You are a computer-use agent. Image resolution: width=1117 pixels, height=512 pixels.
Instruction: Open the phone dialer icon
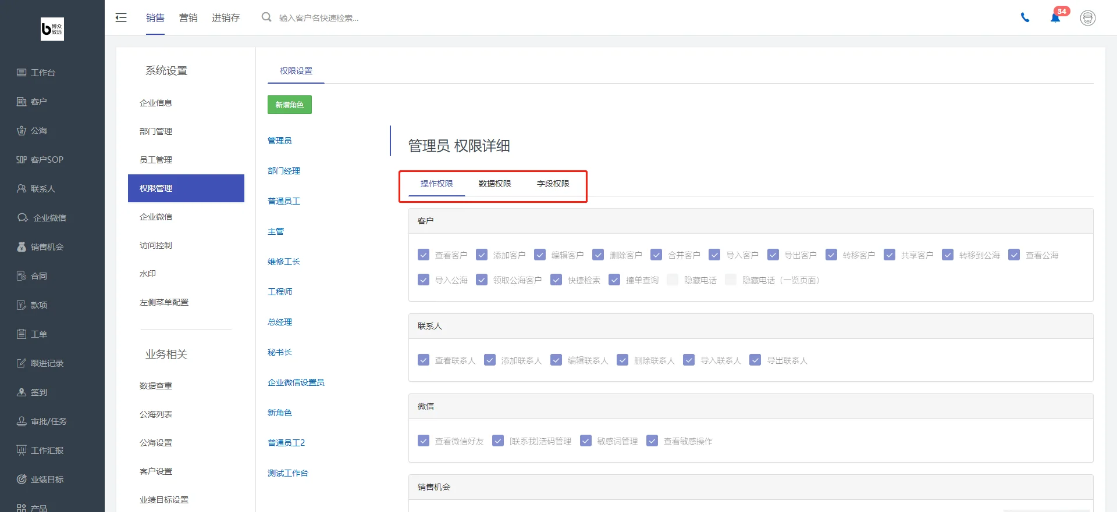[x=1025, y=17]
